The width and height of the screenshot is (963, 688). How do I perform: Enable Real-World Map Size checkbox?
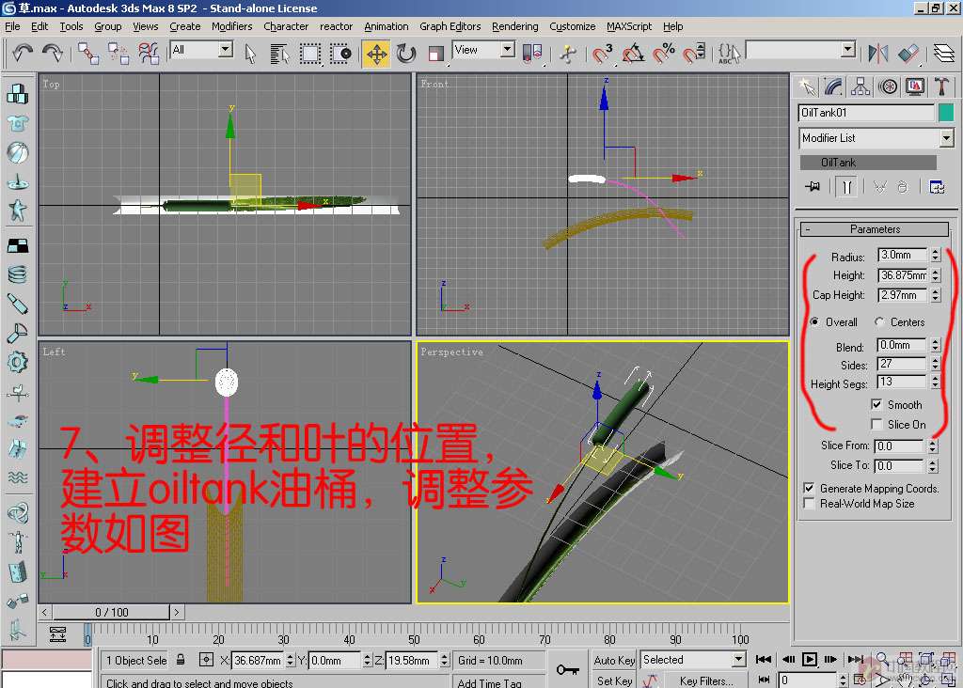(x=810, y=503)
